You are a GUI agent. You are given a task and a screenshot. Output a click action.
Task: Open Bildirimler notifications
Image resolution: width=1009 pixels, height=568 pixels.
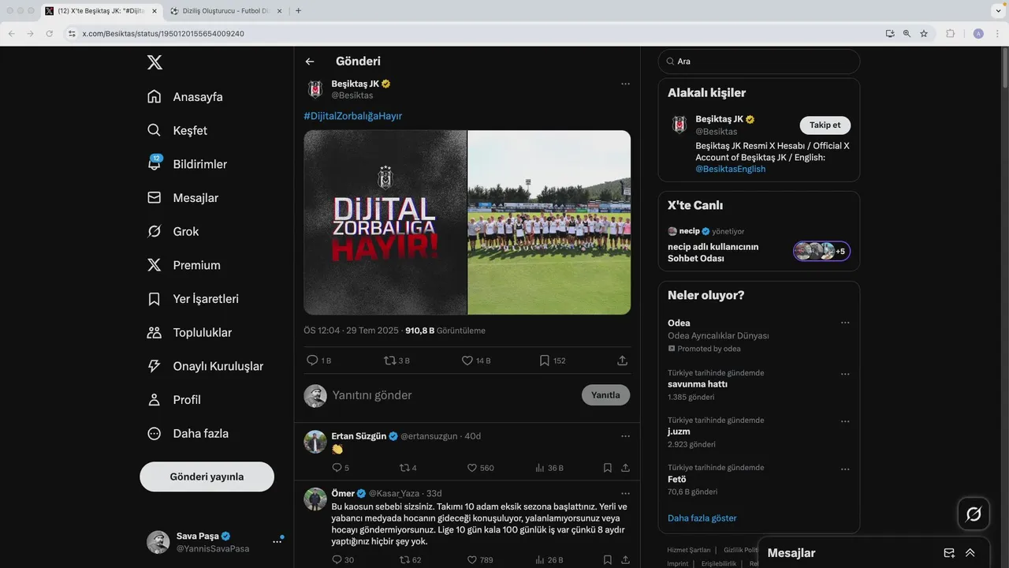tap(187, 164)
